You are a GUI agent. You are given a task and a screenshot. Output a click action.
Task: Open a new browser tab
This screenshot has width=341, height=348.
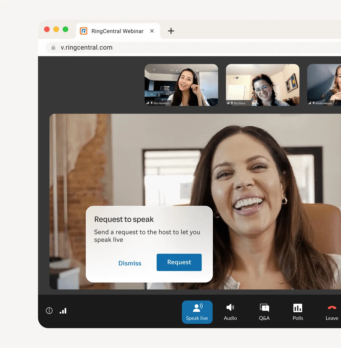pyautogui.click(x=171, y=31)
